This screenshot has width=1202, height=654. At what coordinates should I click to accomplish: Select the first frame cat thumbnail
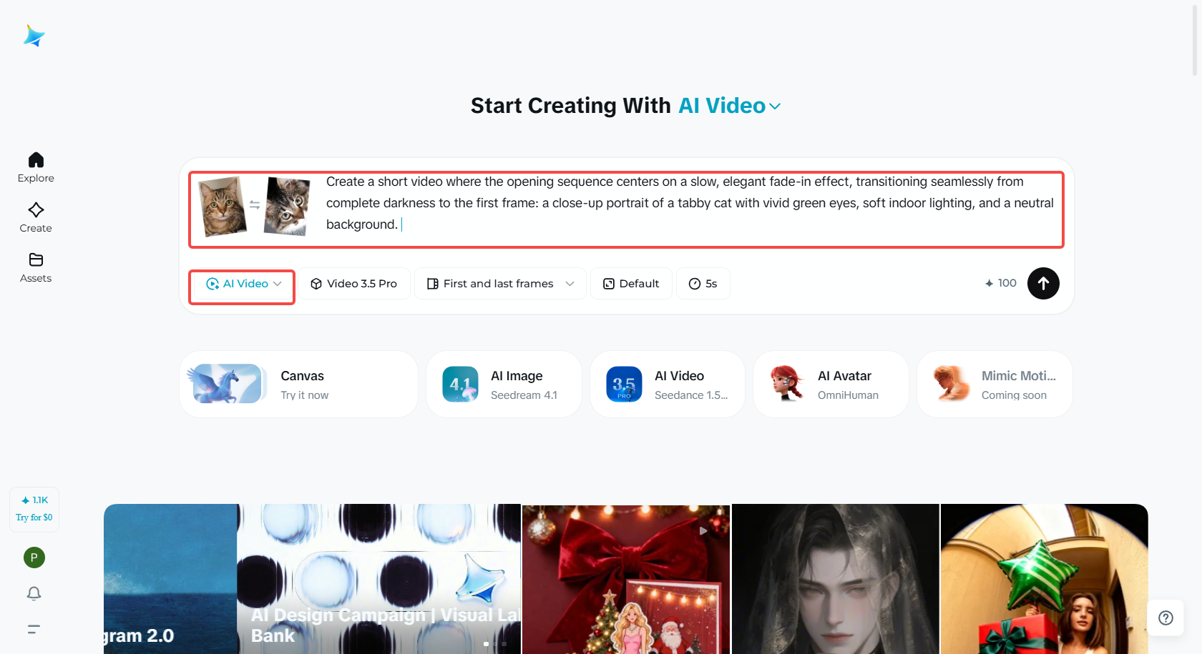223,207
